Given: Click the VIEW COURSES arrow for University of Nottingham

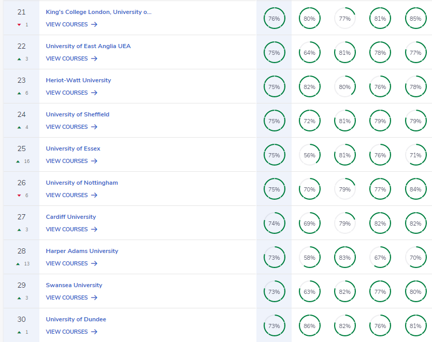Looking at the screenshot, I should click(x=94, y=195).
